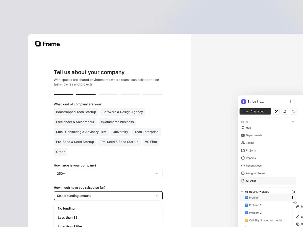Open notifications via bell icon
303x227 pixels.
(285, 111)
